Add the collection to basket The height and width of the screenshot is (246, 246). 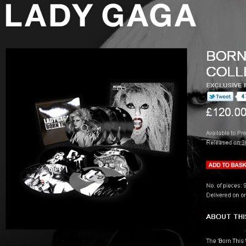tap(226, 165)
